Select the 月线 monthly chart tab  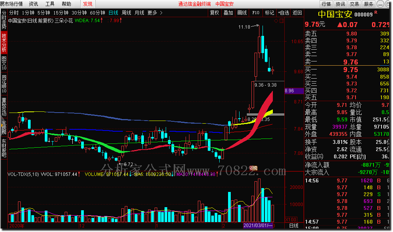click(x=139, y=13)
